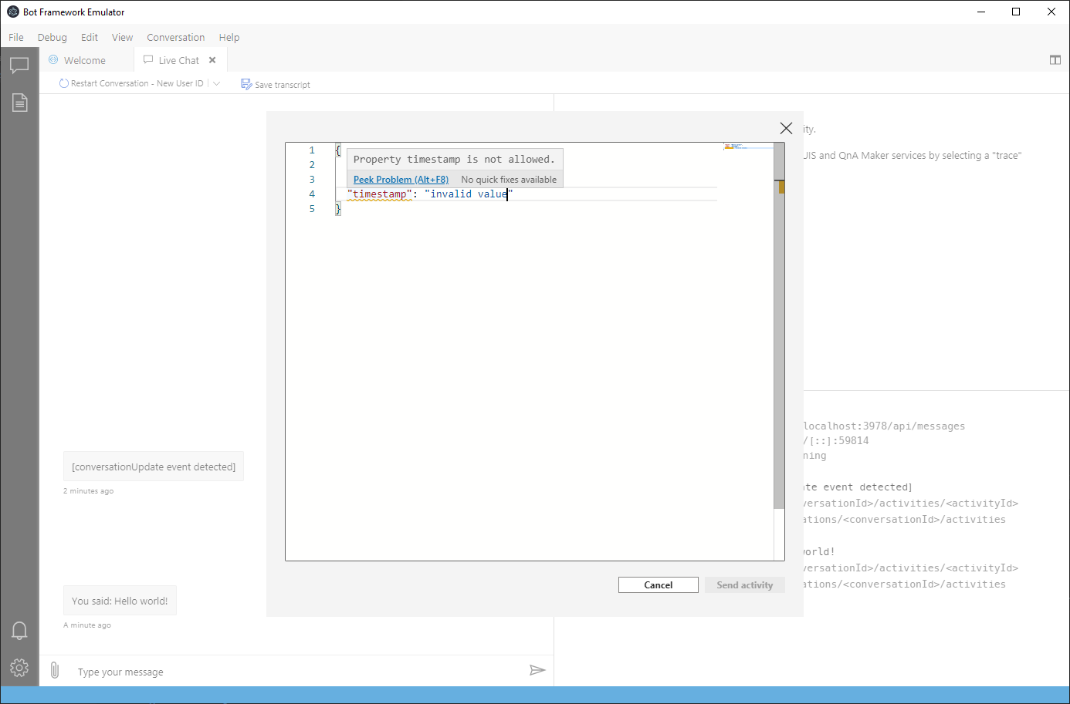The height and width of the screenshot is (704, 1070).
Task: Click the send message arrow icon
Action: coord(537,670)
